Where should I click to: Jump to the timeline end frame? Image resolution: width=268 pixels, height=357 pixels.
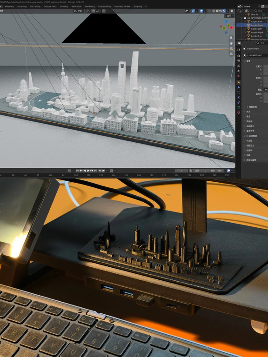pos(95,171)
